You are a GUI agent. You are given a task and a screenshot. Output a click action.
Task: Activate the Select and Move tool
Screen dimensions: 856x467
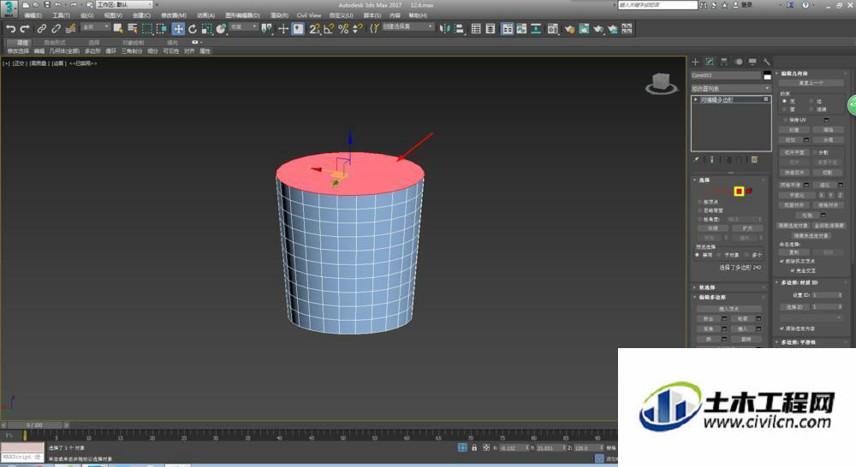178,29
